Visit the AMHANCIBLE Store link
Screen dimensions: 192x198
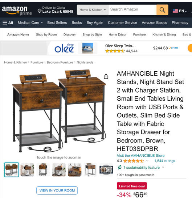point(140,155)
